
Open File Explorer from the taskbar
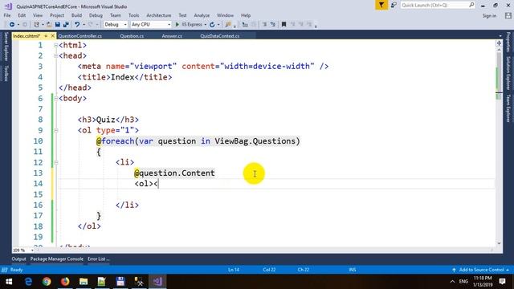click(x=84, y=282)
